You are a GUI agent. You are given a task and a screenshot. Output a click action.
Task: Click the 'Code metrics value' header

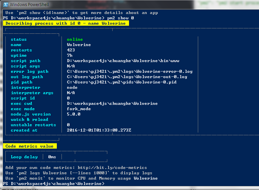pyautogui.click(x=29, y=146)
